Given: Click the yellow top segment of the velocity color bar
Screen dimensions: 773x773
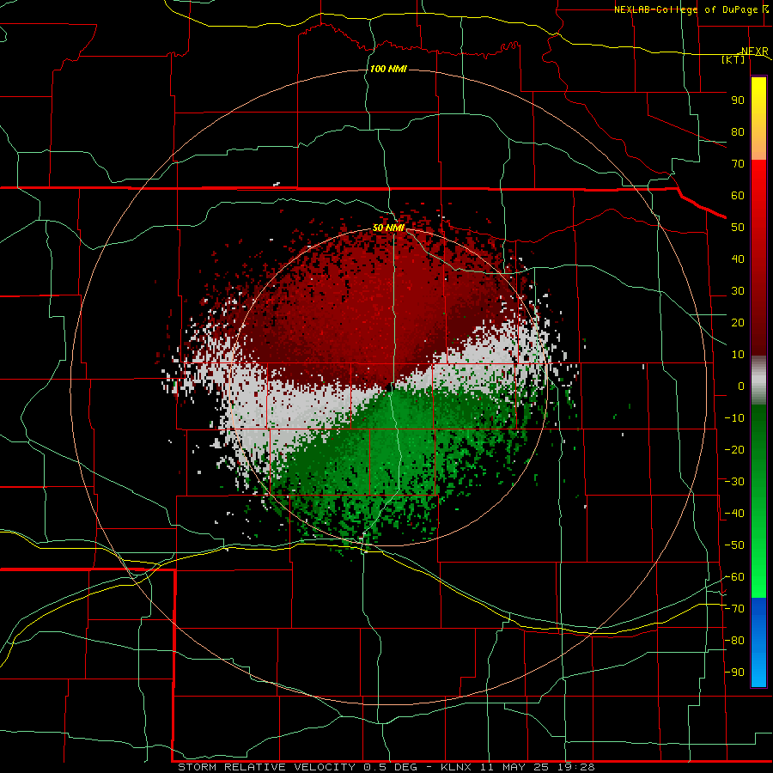Looking at the screenshot, I should tap(758, 119).
